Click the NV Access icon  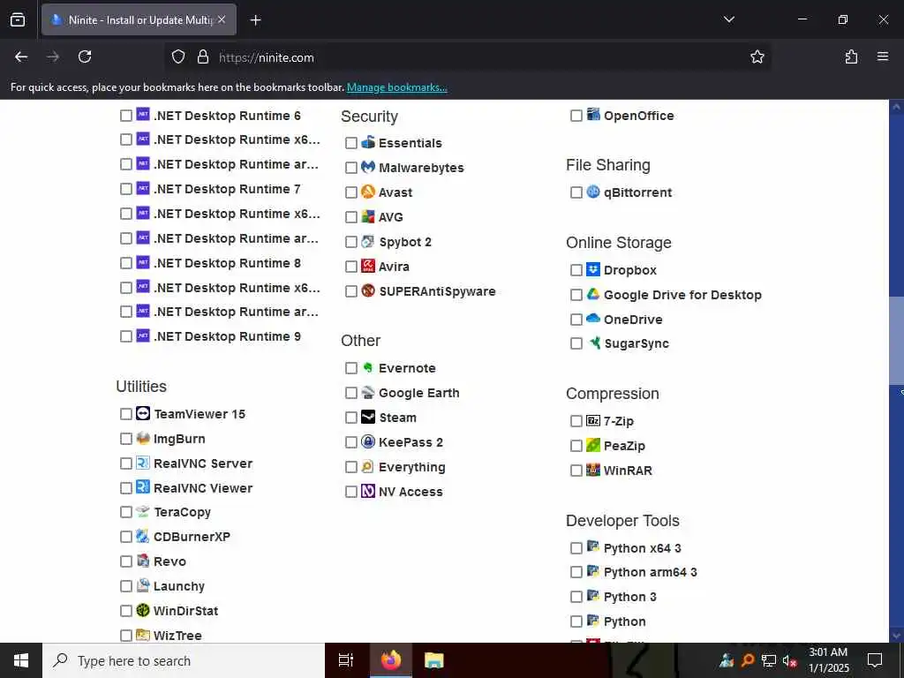point(368,491)
